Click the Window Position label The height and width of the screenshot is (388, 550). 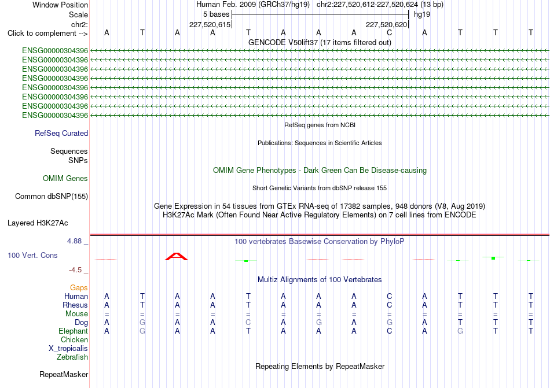pos(60,5)
